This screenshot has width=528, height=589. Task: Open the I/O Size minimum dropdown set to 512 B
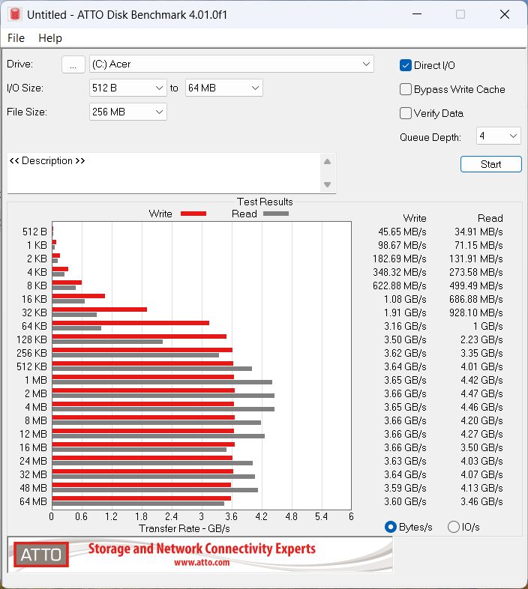[x=127, y=88]
